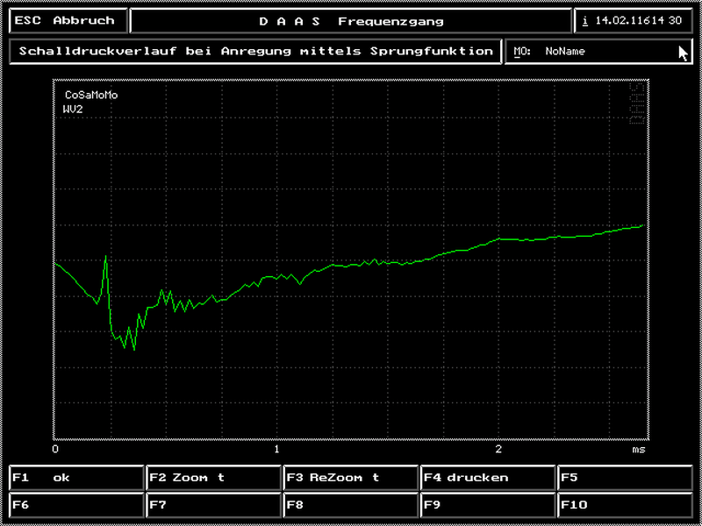Viewport: 702px width, 526px height.
Task: Click the CoSaMoMo label in the graph
Action: pos(91,95)
